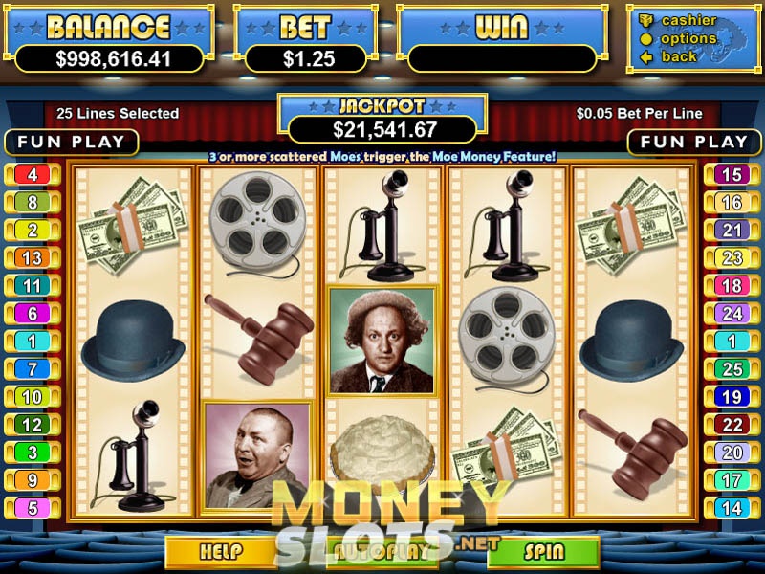Select payline 14 marker at bottom right

(732, 509)
